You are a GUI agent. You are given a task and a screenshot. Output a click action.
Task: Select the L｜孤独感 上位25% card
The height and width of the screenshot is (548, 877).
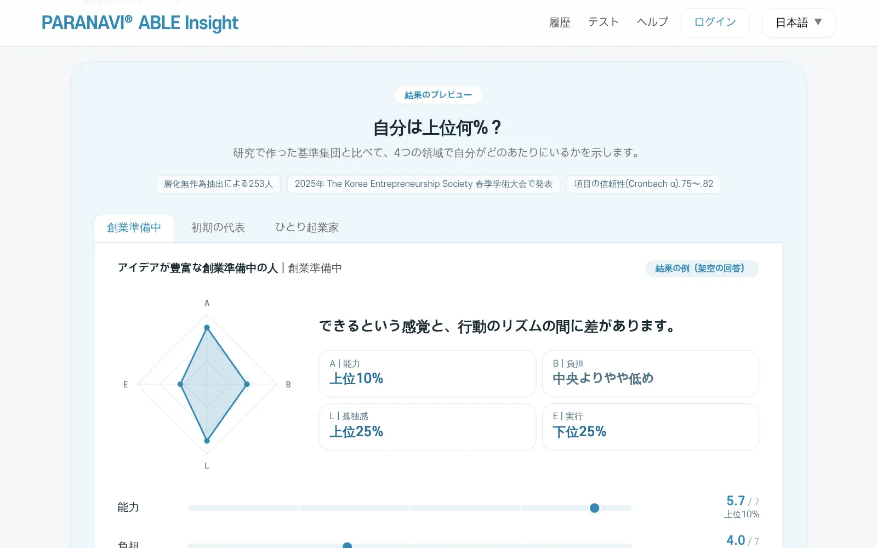point(428,427)
